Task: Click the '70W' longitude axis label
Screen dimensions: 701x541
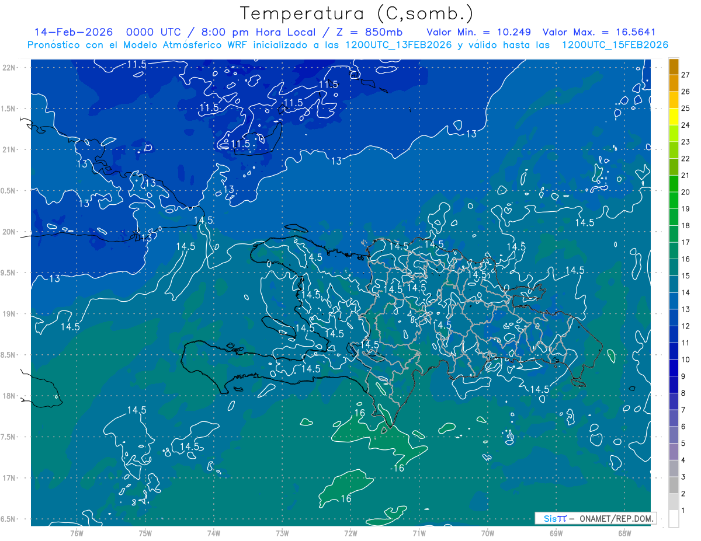Action: click(x=488, y=533)
